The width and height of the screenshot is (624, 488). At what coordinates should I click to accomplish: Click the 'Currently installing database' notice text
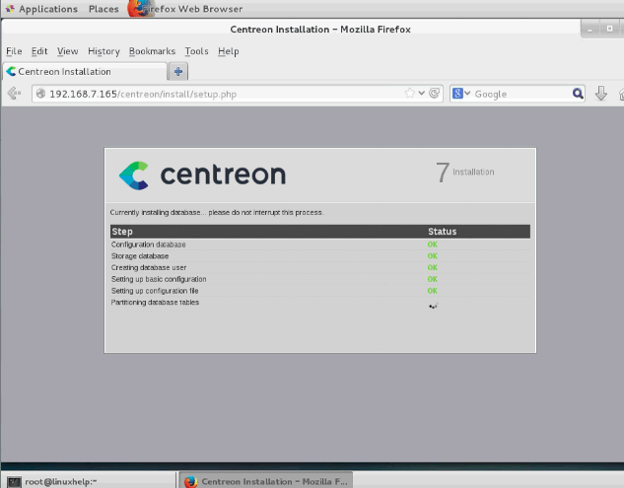[x=217, y=213]
